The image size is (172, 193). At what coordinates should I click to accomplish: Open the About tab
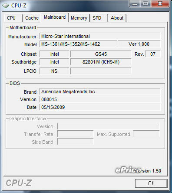(117, 18)
